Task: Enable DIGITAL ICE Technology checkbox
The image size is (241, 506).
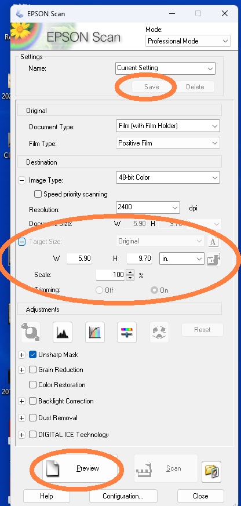Action: click(x=32, y=435)
